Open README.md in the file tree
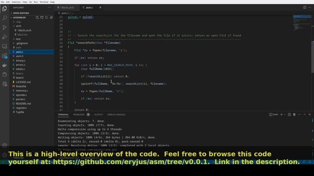314x176 pixels. [24, 104]
